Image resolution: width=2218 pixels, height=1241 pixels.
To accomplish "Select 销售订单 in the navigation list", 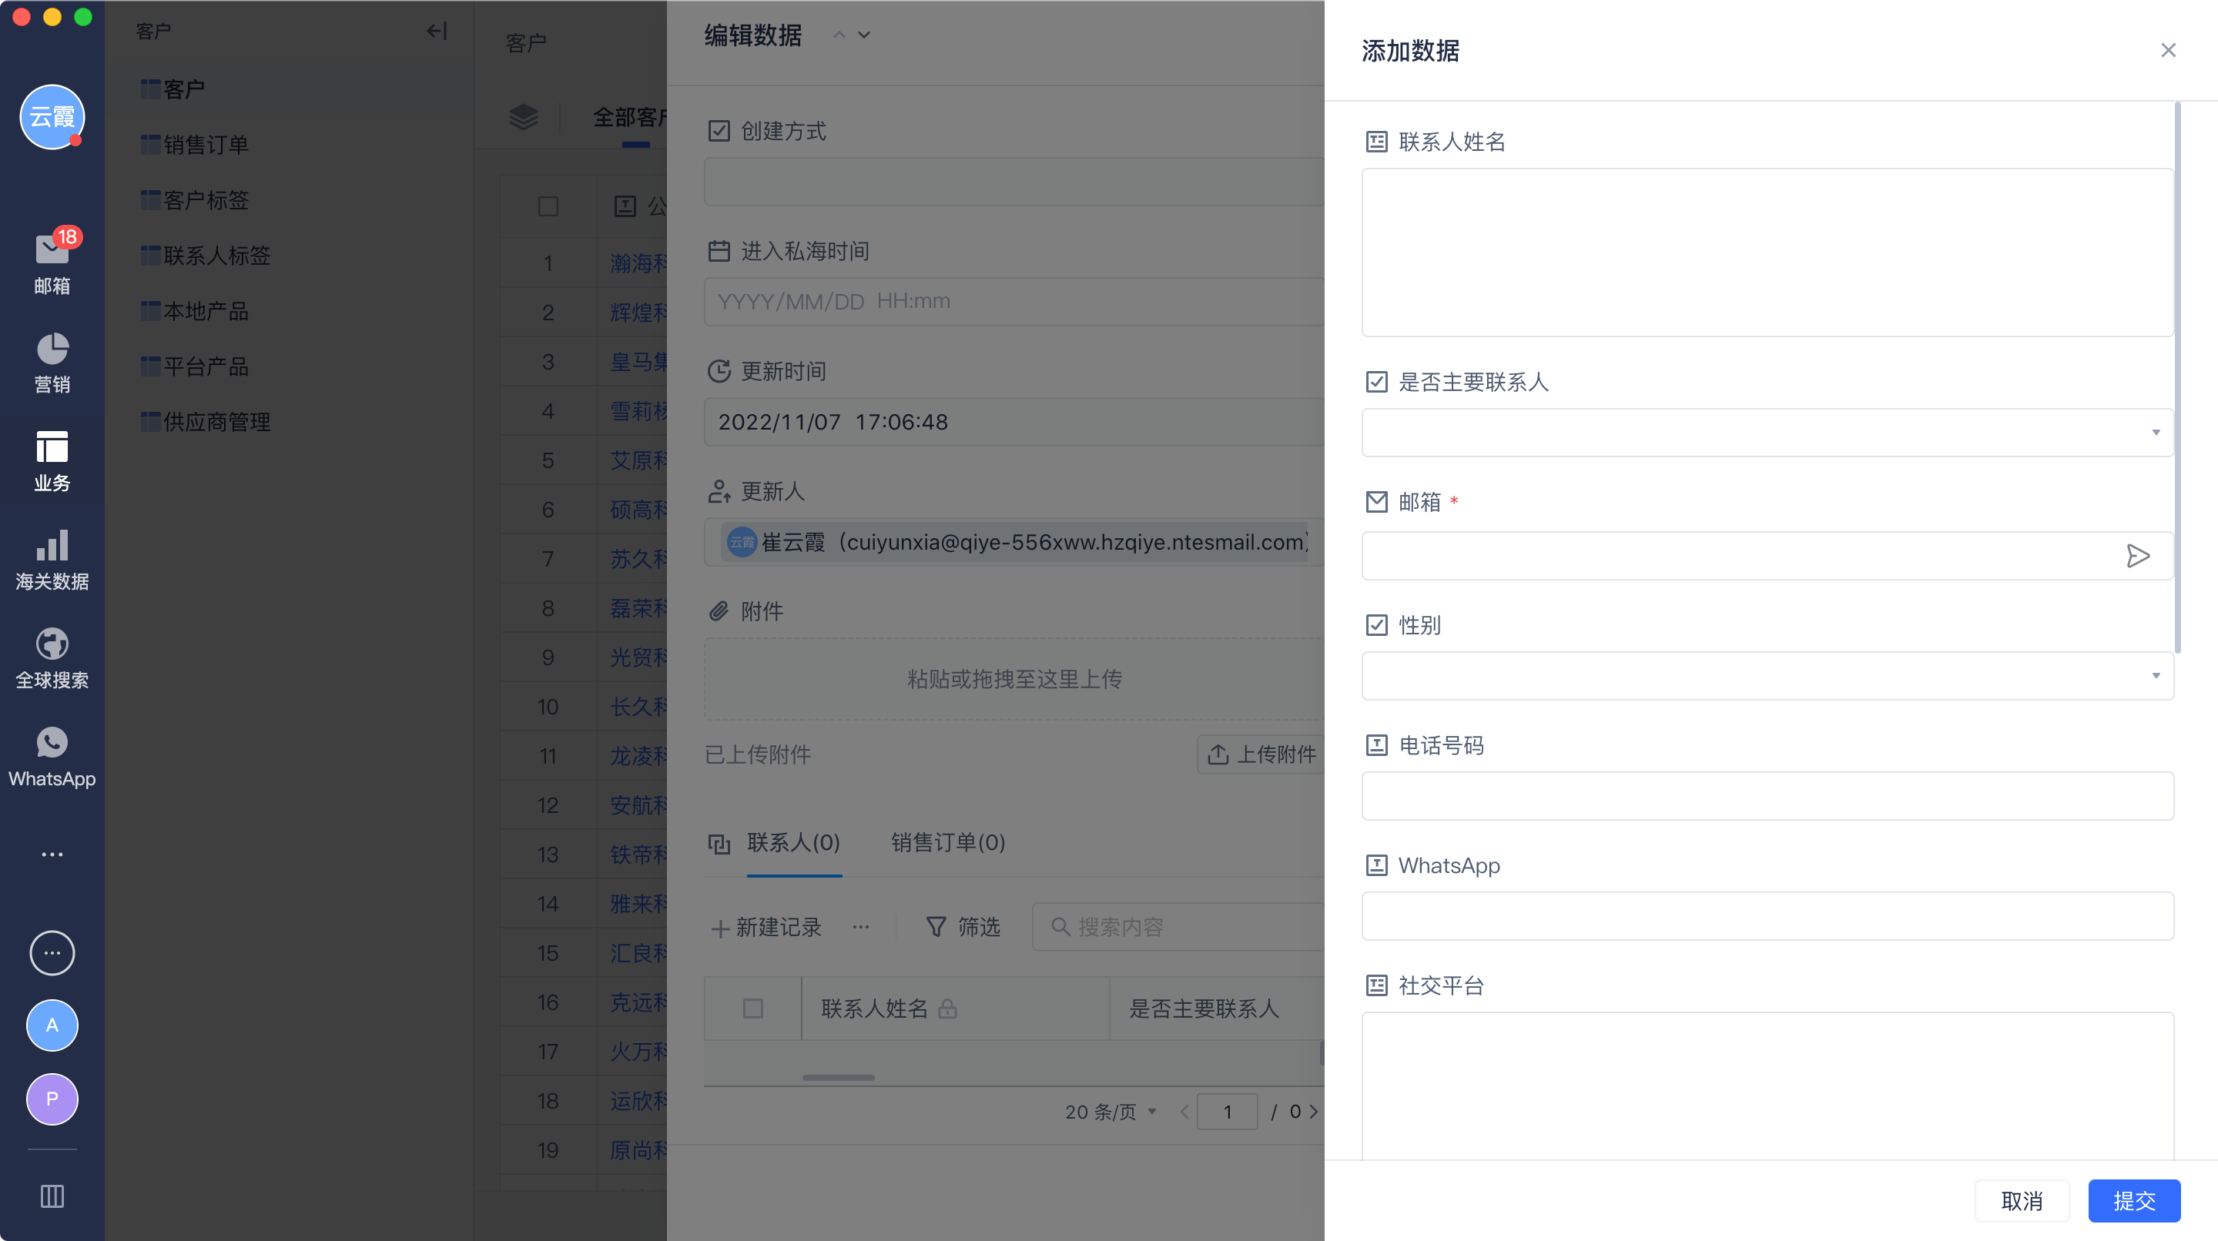I will (x=205, y=145).
